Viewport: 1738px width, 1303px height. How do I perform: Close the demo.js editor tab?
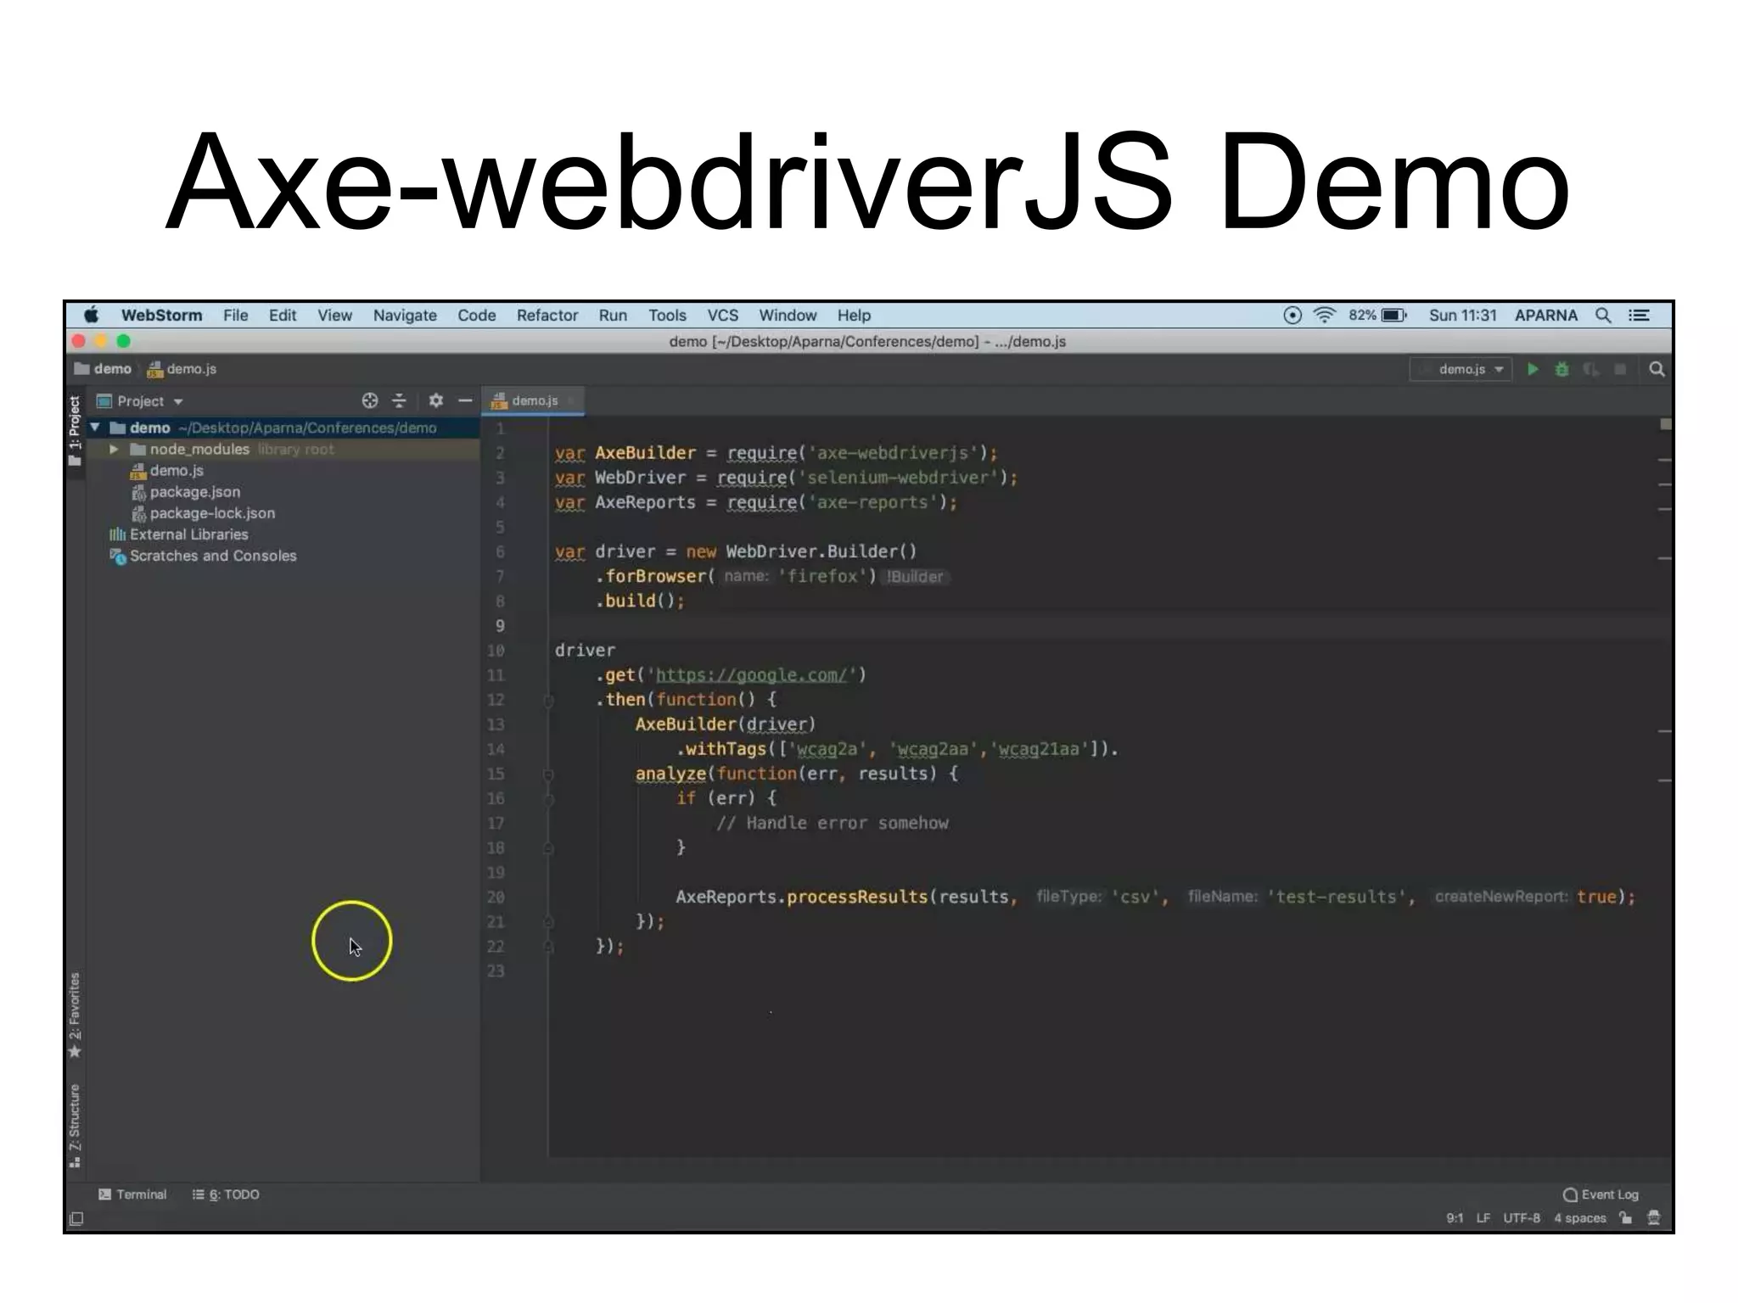pos(572,400)
